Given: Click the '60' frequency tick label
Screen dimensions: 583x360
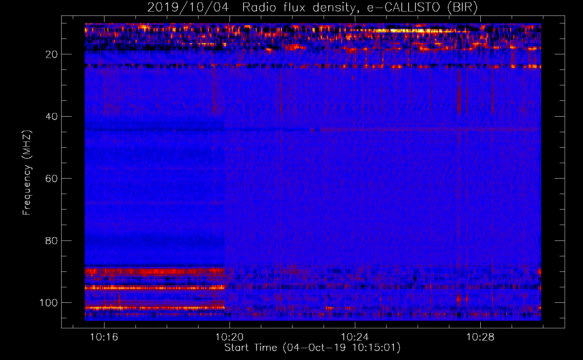Looking at the screenshot, I should click(52, 179).
